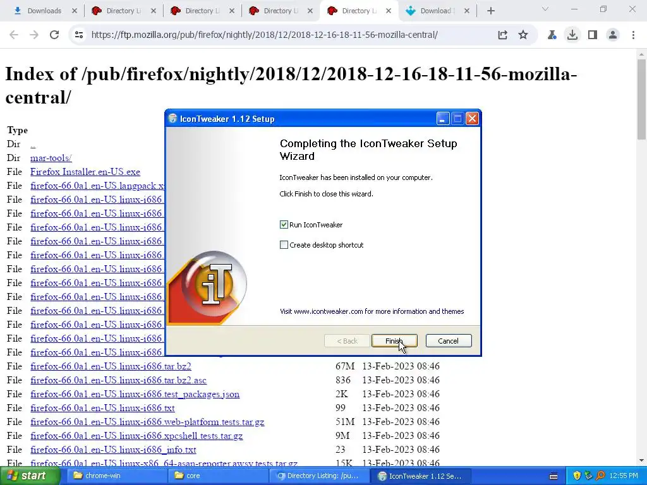Uncheck the Run IconTweaker checkbox

[284, 225]
